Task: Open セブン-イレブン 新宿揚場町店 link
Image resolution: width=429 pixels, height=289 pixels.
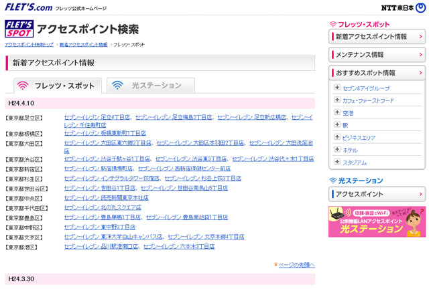Action: tap(99, 169)
